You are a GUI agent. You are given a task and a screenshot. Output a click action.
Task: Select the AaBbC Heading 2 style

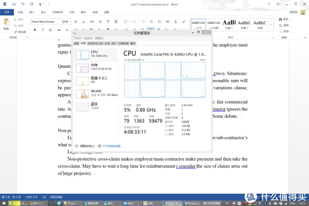[x=244, y=25]
